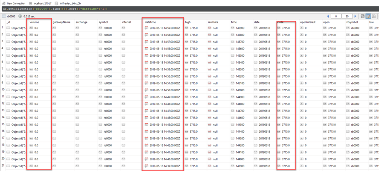
Task: Click the query time clock icon
Action: [x=20, y=16]
